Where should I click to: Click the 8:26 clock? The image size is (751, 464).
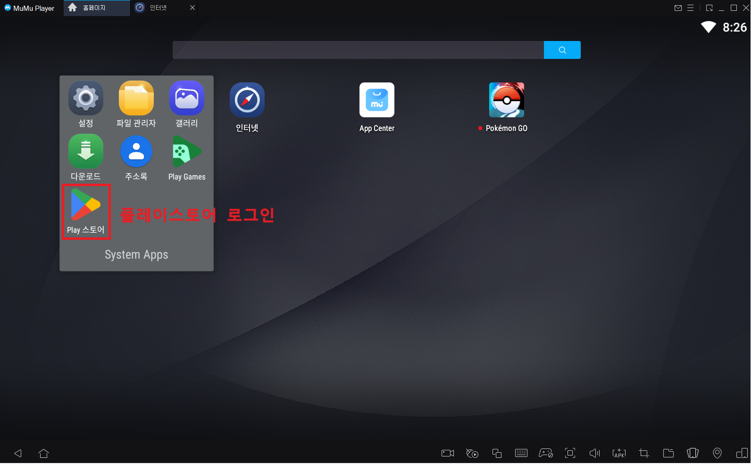pos(735,27)
